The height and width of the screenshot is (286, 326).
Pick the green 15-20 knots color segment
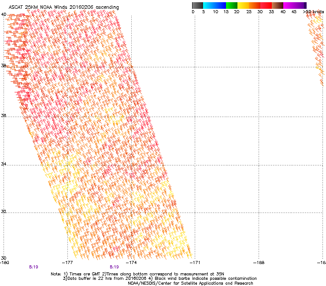coord(232,5)
